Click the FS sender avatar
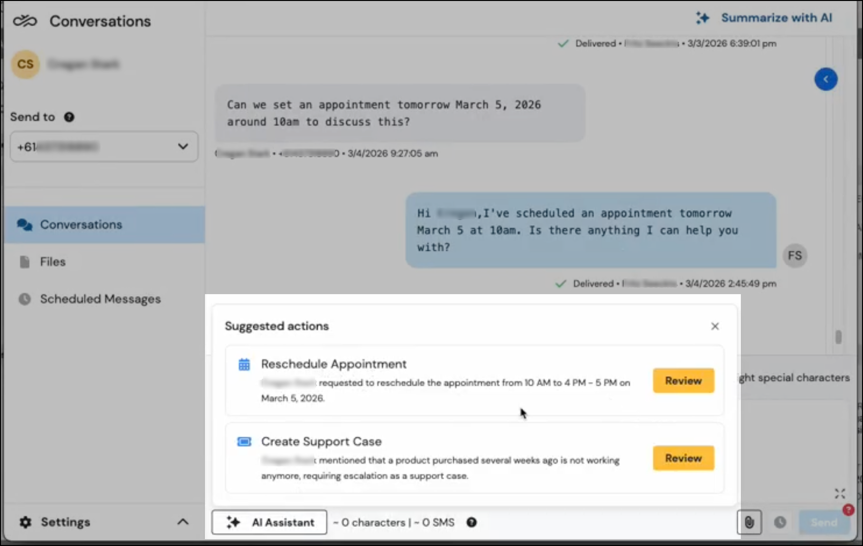This screenshot has width=863, height=546. [x=795, y=256]
